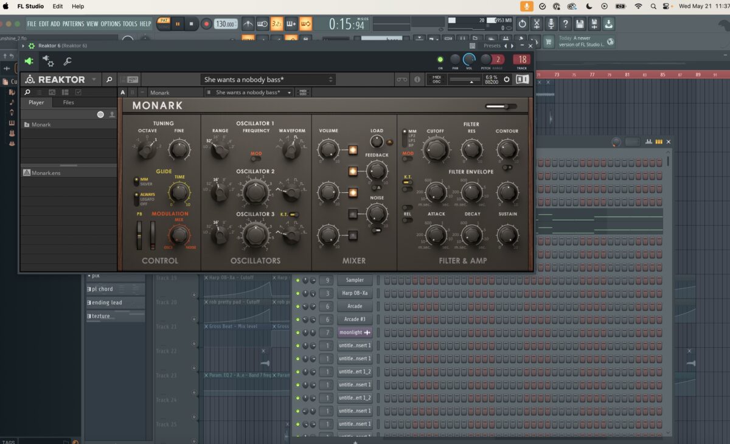Open the wrench troubleshooting icon in Reaktor wrapper
Screen dimensions: 730x444
click(68, 61)
